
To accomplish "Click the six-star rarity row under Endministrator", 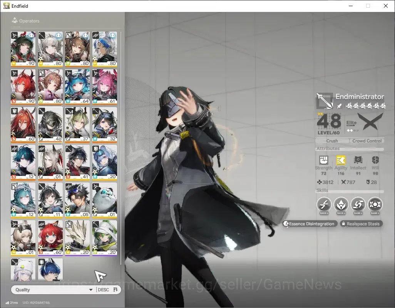I will [366, 106].
